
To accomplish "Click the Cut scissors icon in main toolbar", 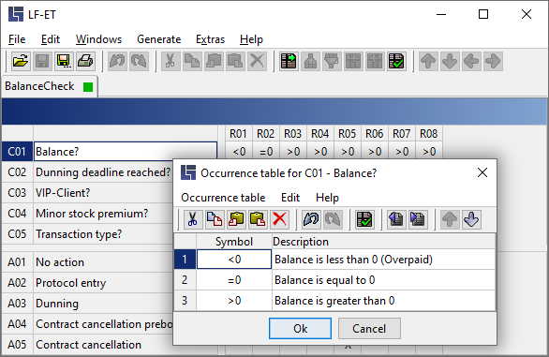I will pos(171,61).
